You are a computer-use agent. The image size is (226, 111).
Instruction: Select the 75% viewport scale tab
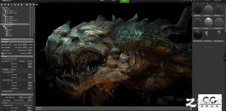113,1
